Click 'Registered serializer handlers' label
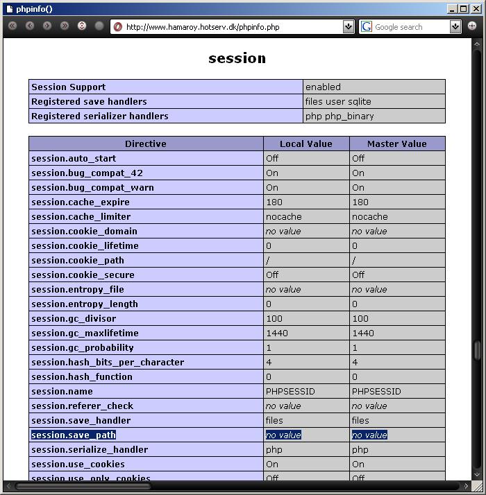This screenshot has width=486, height=495. click(x=100, y=116)
